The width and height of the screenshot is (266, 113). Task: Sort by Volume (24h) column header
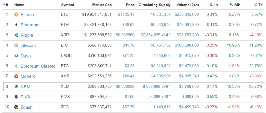188,5
